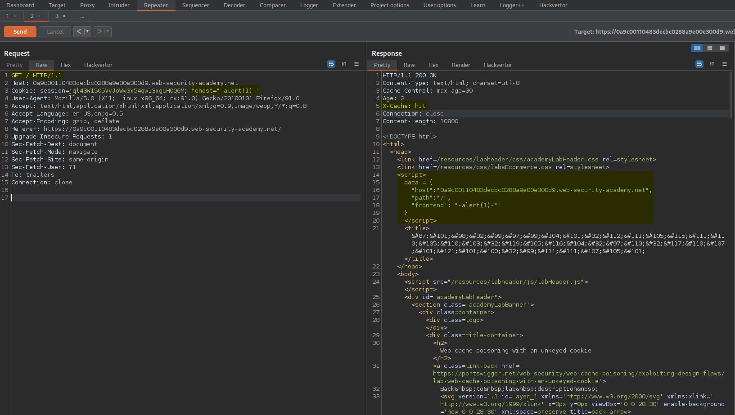Open Request panel hamburger options menu
Image resolution: width=735 pixels, height=415 pixels.
pyautogui.click(x=356, y=64)
